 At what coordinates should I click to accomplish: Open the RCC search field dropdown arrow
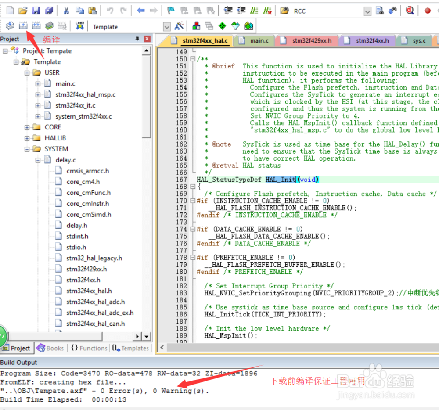point(367,11)
